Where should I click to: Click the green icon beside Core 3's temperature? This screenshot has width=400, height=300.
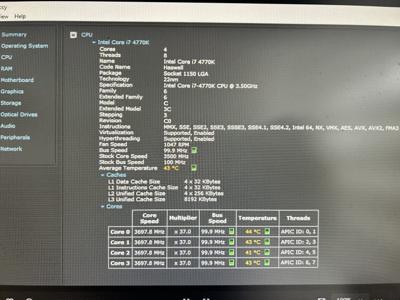coord(267,262)
